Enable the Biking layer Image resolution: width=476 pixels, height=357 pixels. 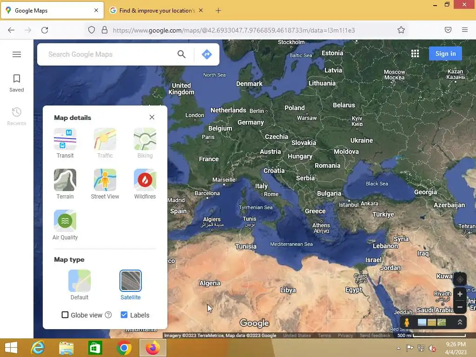pyautogui.click(x=145, y=143)
